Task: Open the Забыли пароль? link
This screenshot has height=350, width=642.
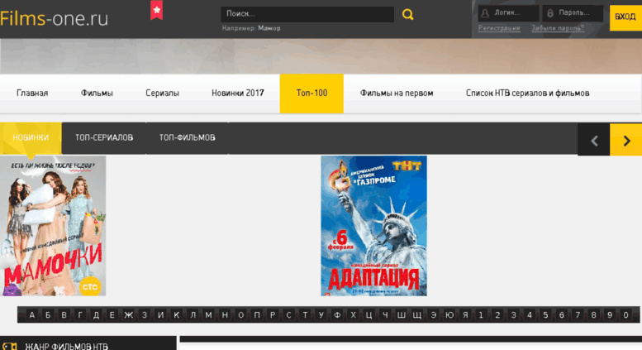Action: [558, 28]
